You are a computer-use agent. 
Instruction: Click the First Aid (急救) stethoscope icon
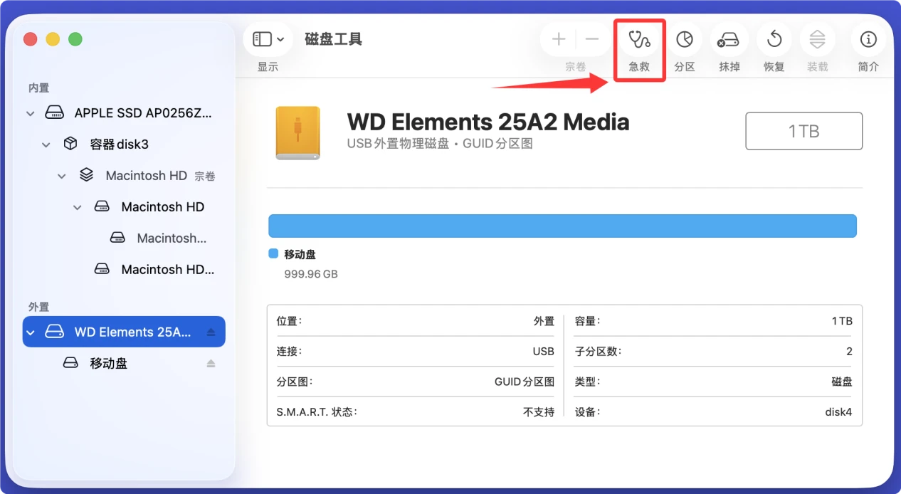click(x=639, y=39)
